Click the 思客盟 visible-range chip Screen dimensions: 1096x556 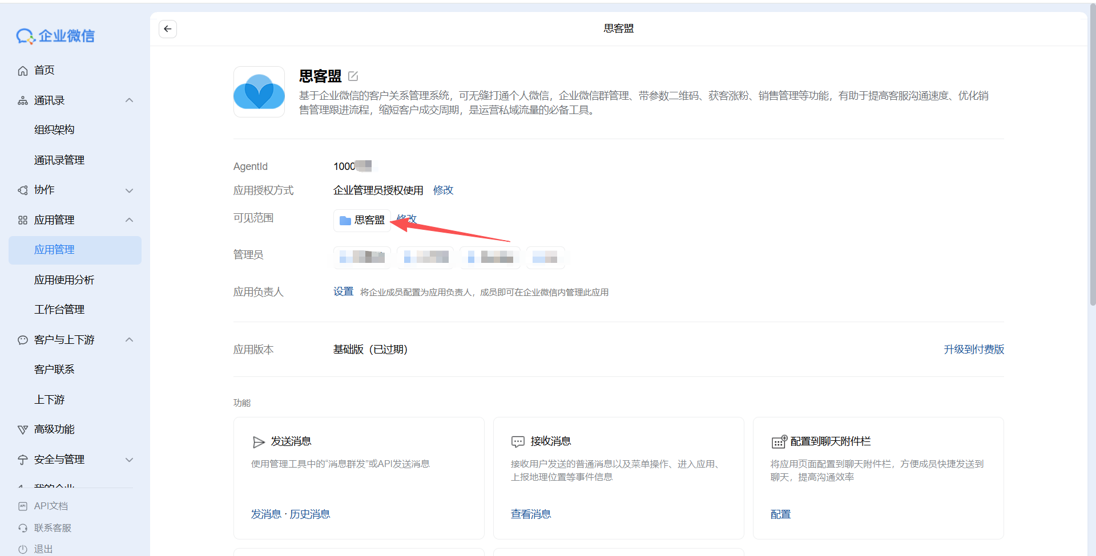point(362,221)
